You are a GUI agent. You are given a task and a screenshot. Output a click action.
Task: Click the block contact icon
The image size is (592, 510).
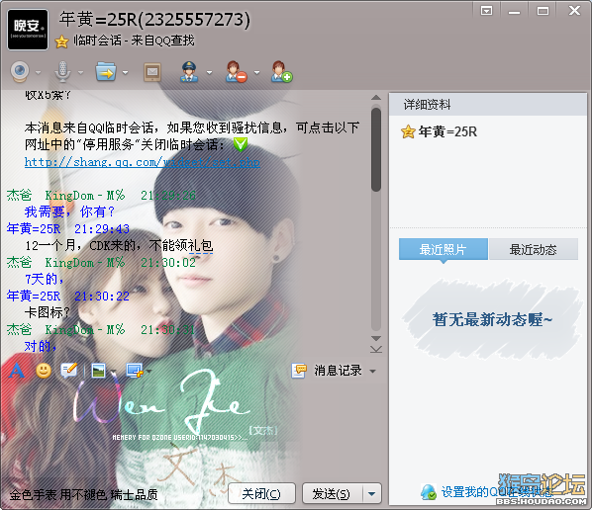click(x=236, y=71)
